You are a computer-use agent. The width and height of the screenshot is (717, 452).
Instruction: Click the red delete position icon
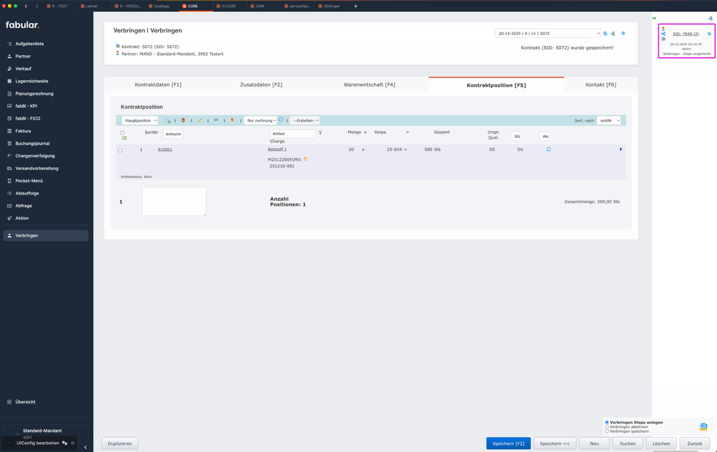click(183, 120)
